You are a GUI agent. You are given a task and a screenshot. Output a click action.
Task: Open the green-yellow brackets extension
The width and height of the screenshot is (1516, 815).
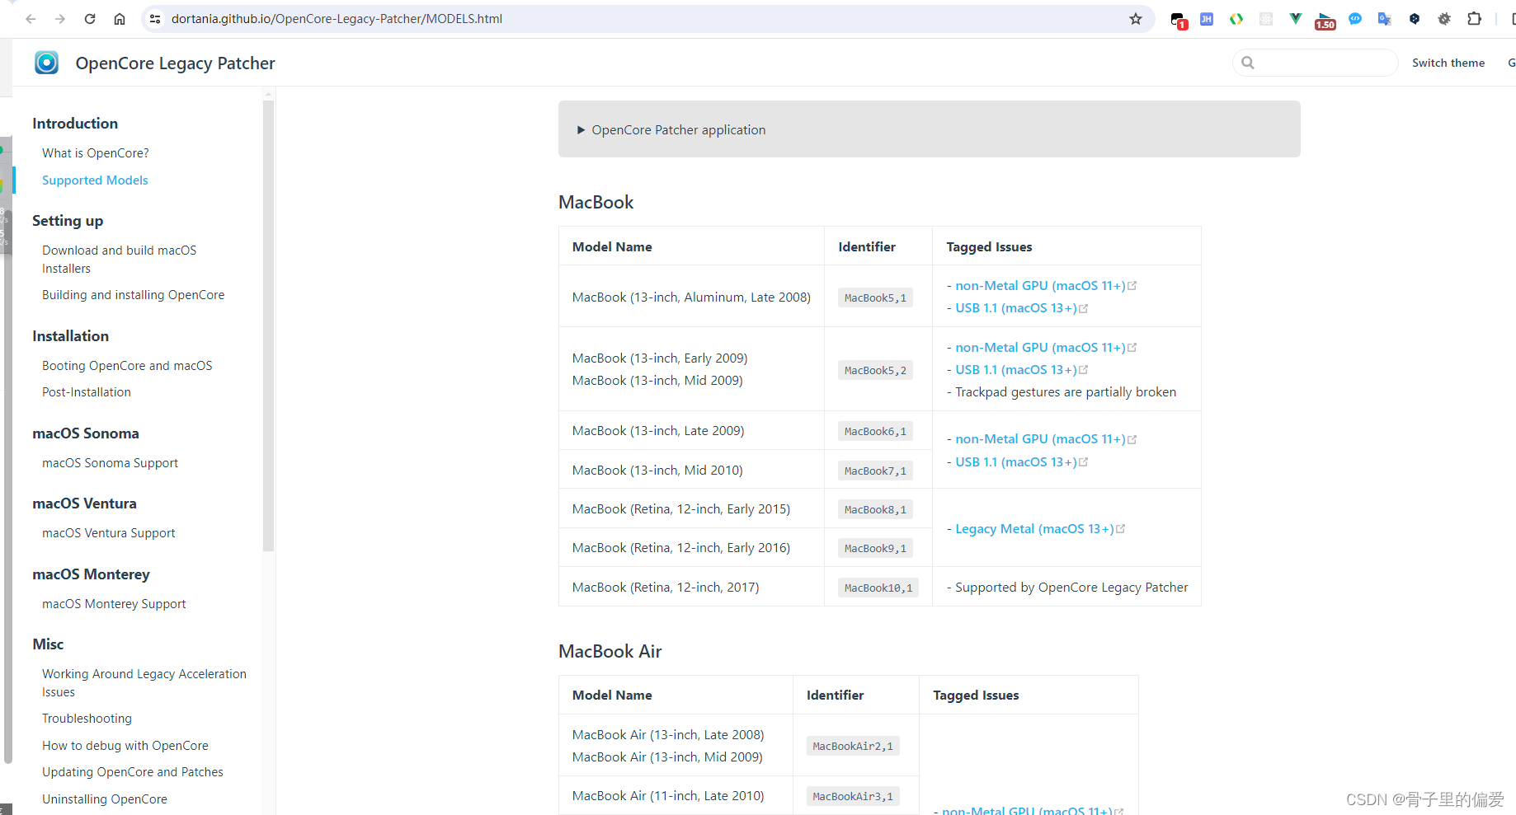pos(1236,19)
